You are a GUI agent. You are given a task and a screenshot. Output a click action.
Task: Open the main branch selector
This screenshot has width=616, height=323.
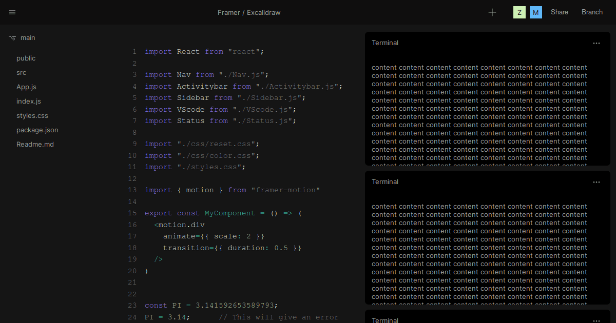(x=28, y=37)
